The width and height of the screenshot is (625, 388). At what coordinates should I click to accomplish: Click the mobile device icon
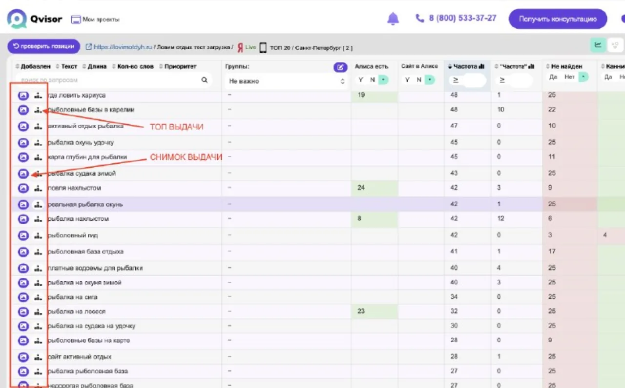click(x=263, y=47)
